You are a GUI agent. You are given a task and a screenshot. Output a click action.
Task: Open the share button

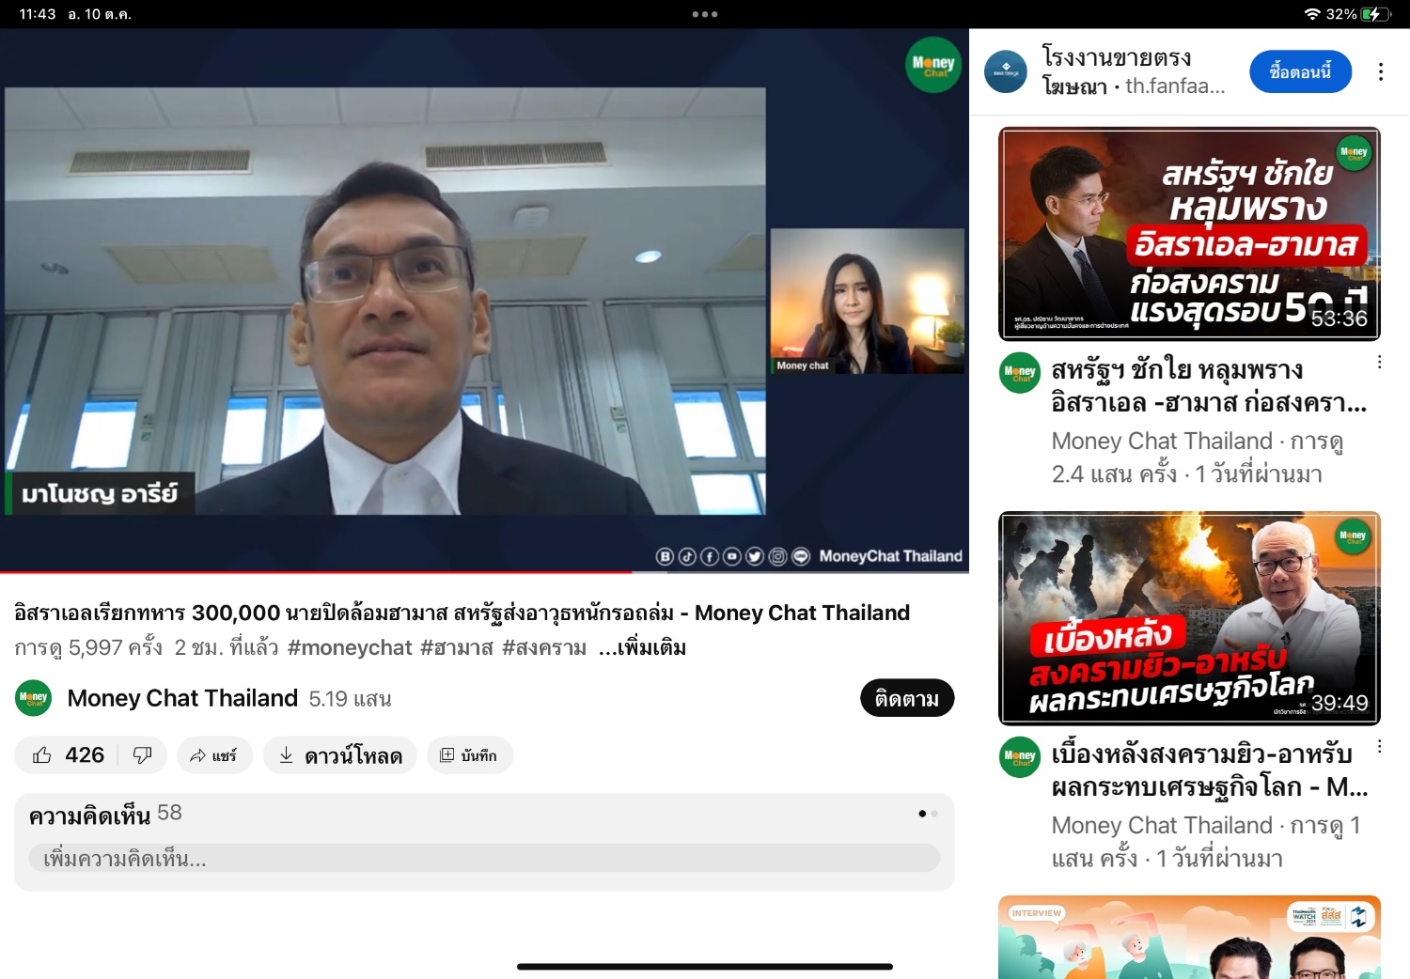213,755
